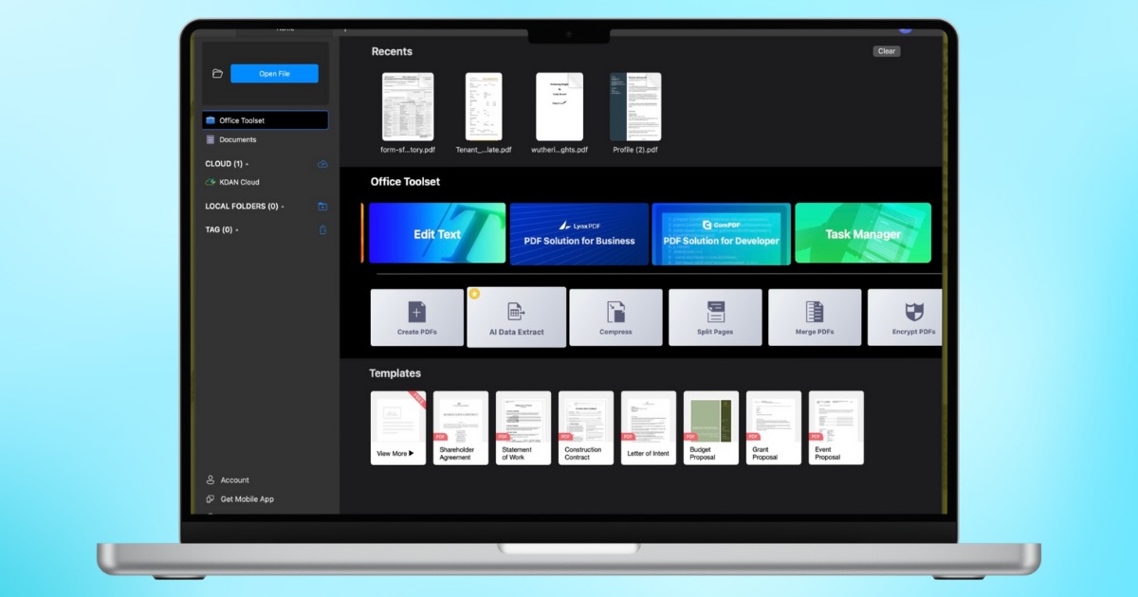This screenshot has height=597, width=1138.
Task: Open the Account link
Action: pos(234,480)
